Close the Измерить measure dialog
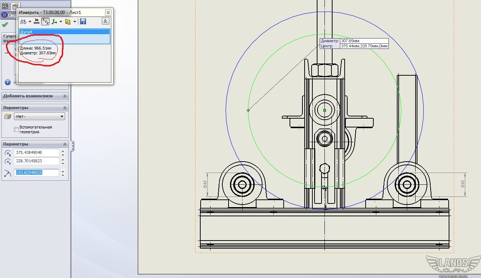 click(x=108, y=12)
